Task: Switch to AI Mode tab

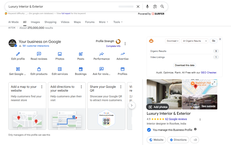Action: click(x=13, y=22)
